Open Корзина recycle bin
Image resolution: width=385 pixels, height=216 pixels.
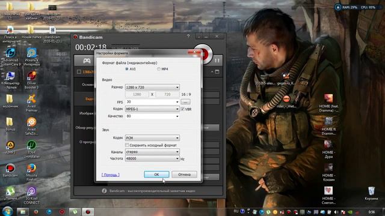click(371, 193)
